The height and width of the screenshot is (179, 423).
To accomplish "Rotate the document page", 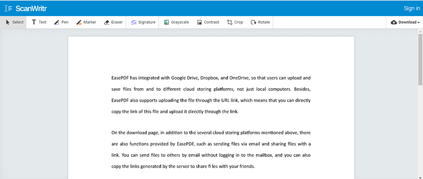I will (260, 22).
